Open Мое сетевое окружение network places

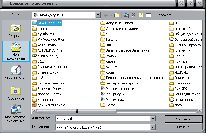tap(16, 114)
